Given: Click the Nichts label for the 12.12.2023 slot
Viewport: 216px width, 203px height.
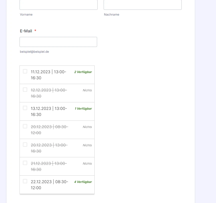Looking at the screenshot, I should pos(87,90).
